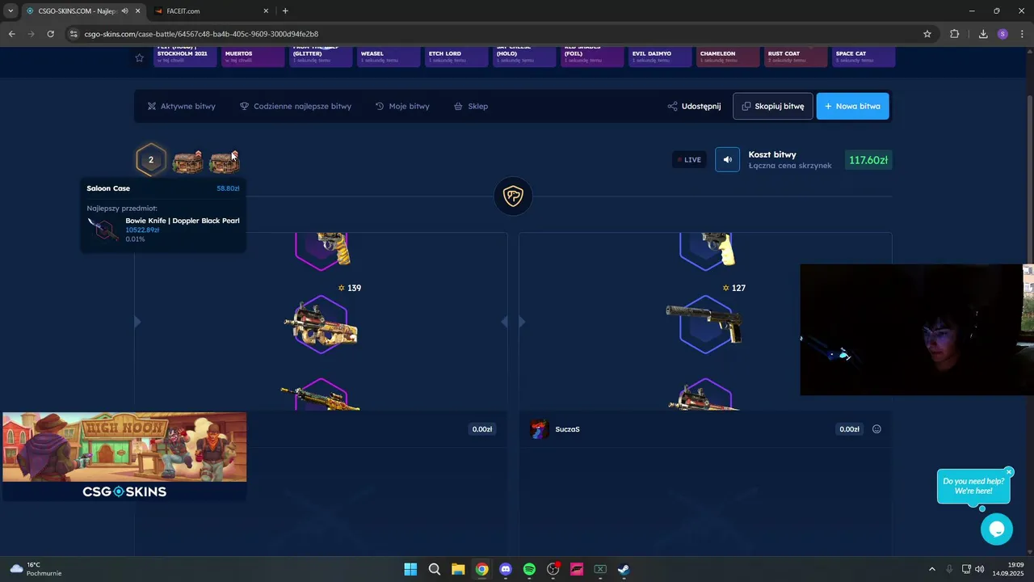The height and width of the screenshot is (582, 1034).
Task: Open Chrome profile avatar
Action: (x=1002, y=34)
